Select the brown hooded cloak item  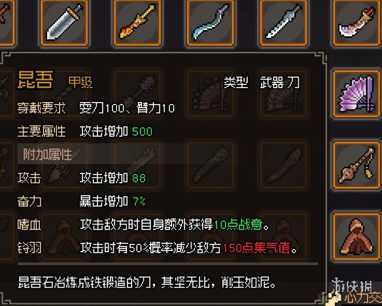click(x=356, y=237)
